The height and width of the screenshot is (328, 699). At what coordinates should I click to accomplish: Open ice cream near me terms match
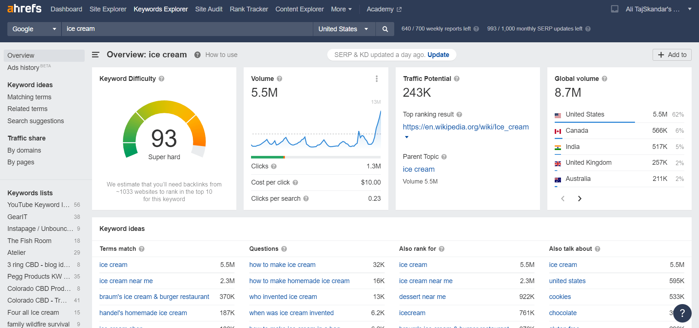click(x=126, y=281)
